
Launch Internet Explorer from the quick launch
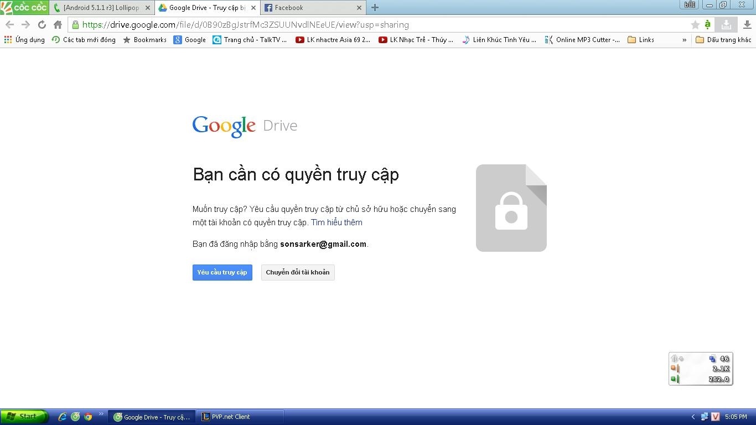63,417
